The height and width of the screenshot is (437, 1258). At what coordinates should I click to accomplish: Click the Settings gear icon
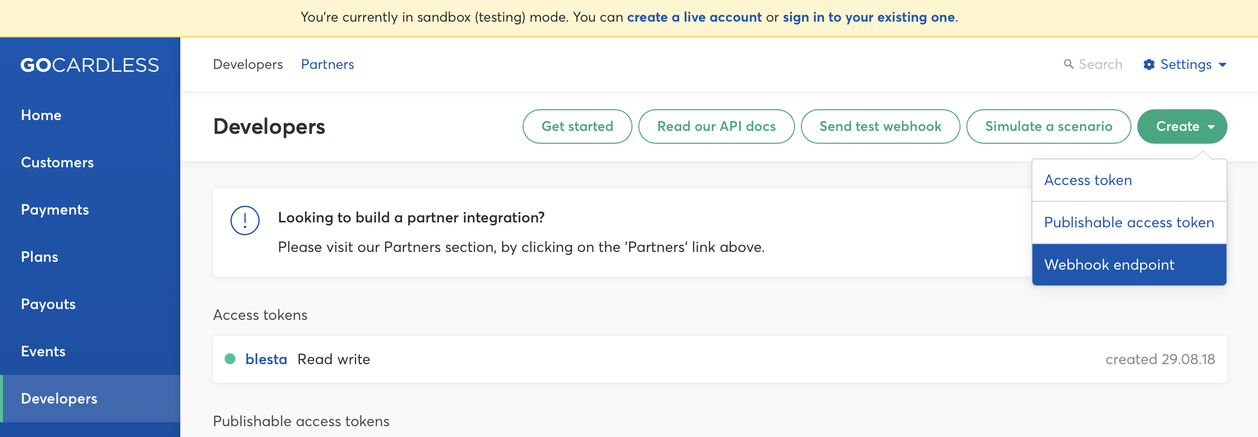(x=1149, y=64)
